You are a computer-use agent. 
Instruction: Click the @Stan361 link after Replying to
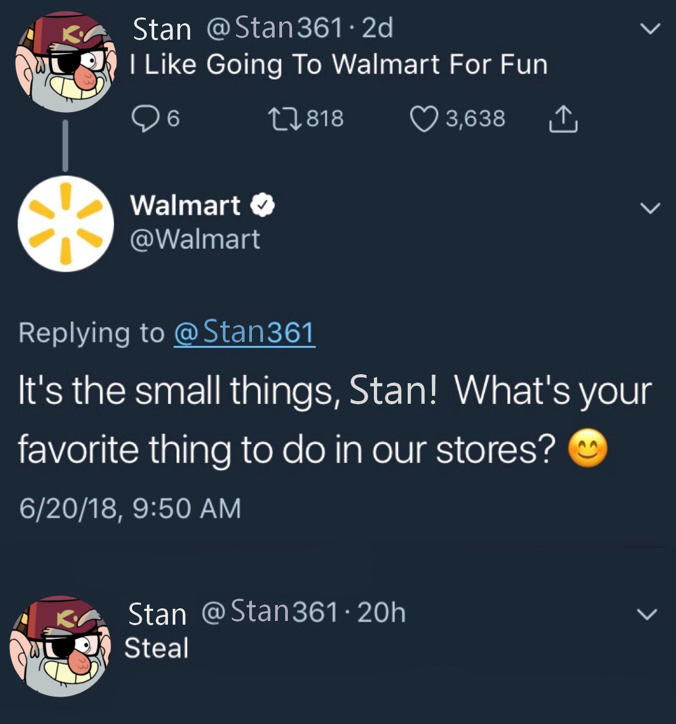[x=245, y=332]
